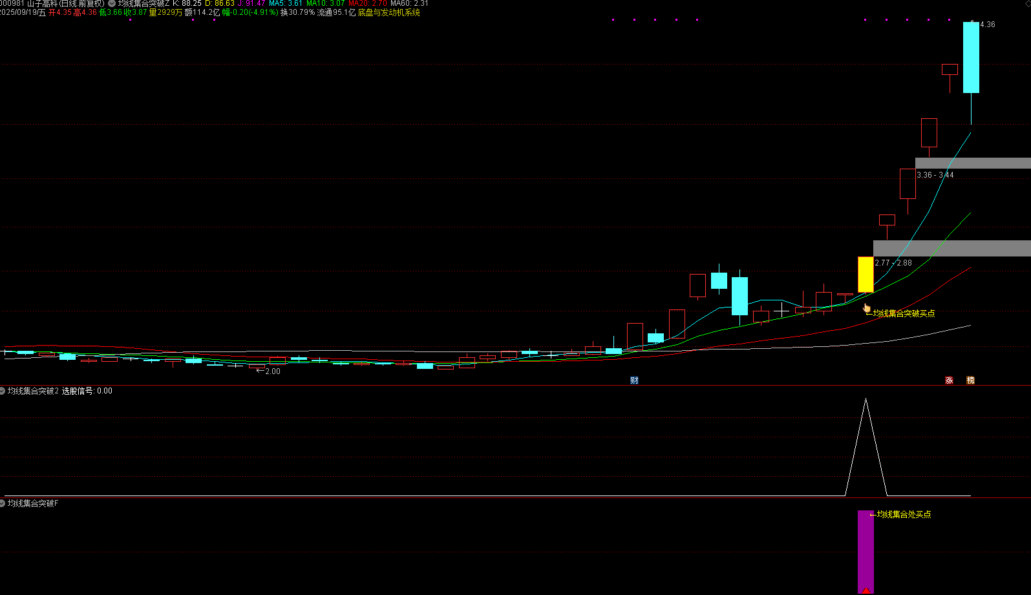Click the 均线集合处买点 label

pos(904,514)
